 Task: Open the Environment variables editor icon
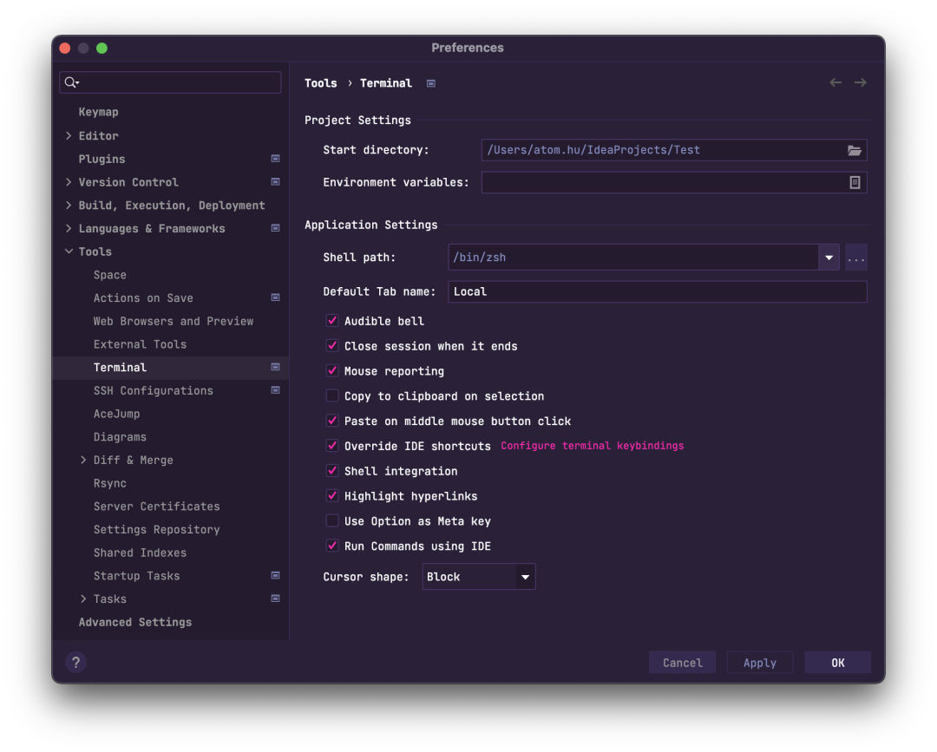pos(855,182)
